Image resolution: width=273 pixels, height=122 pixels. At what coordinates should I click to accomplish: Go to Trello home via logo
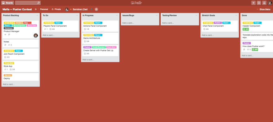(x=136, y=3)
